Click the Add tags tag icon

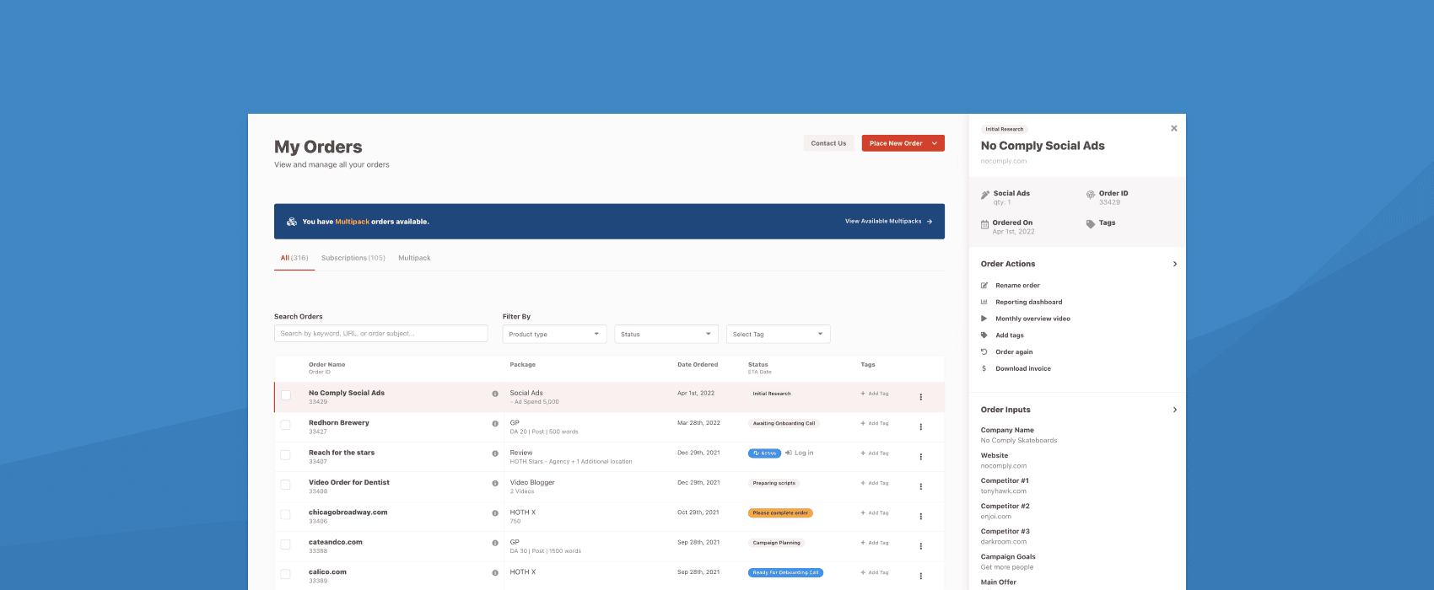(x=984, y=335)
